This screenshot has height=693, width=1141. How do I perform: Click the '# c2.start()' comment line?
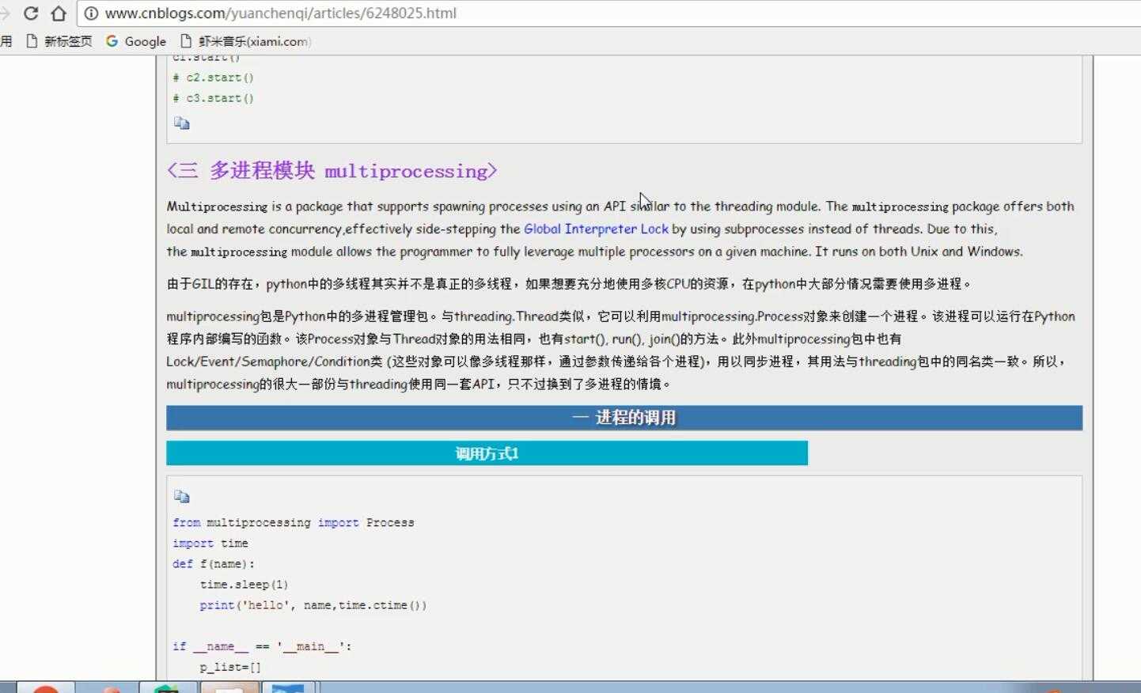[214, 78]
